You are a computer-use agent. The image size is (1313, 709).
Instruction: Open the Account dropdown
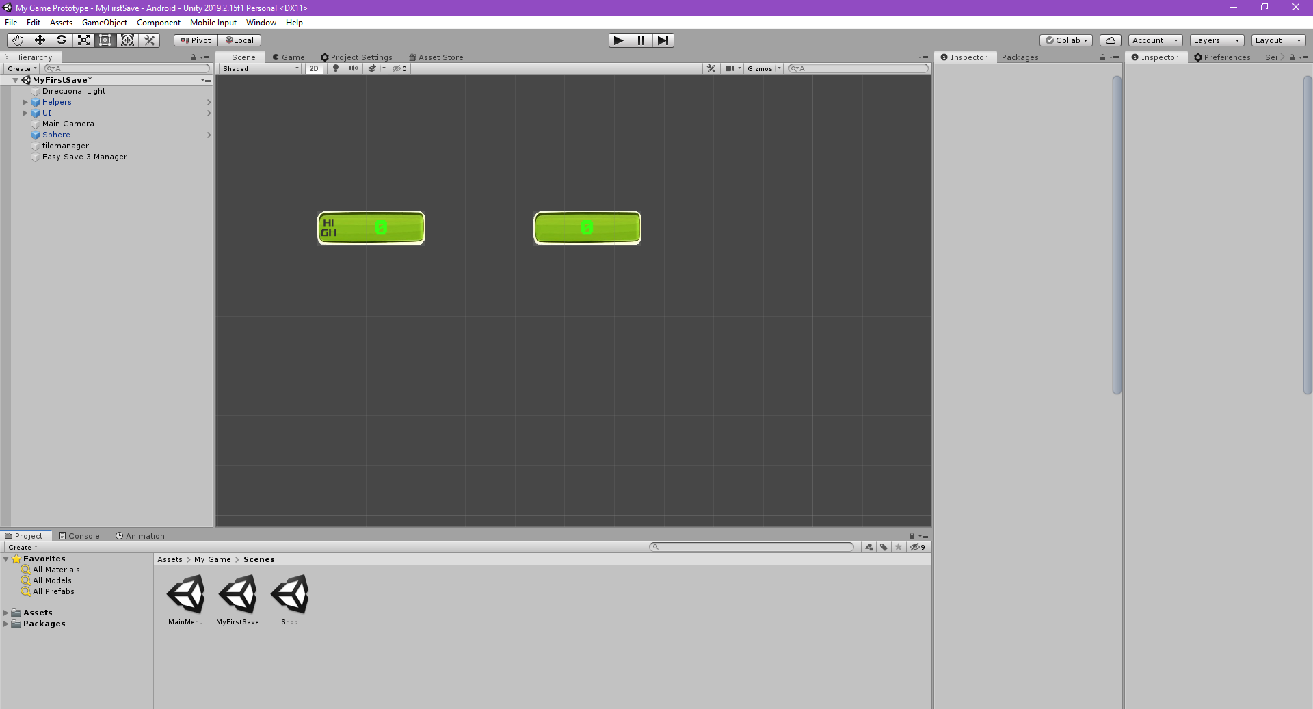coord(1155,40)
